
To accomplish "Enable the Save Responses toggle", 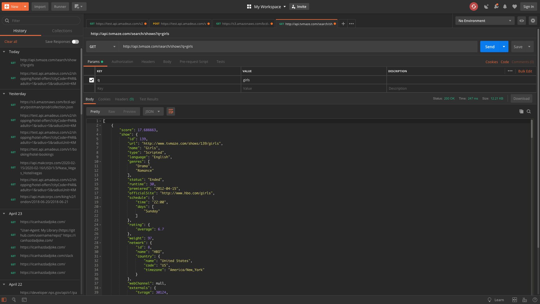I will tap(75, 41).
